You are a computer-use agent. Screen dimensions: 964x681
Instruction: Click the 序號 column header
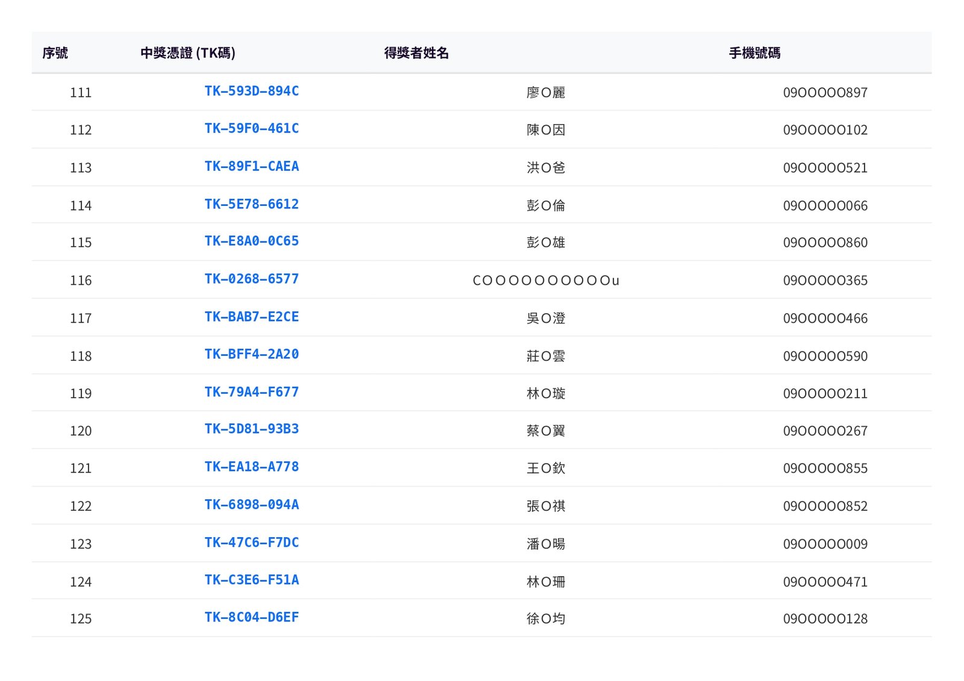tap(55, 53)
